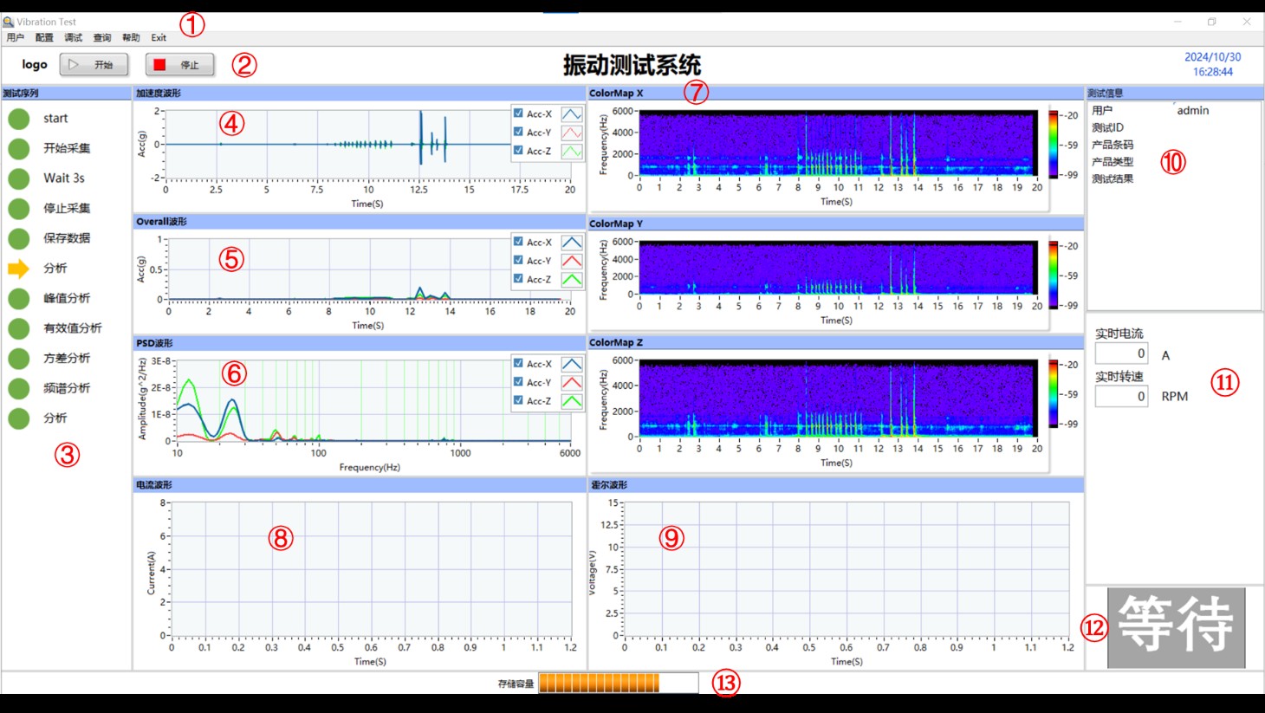Click the 实时电流 value field
This screenshot has height=713, width=1265.
(1121, 353)
